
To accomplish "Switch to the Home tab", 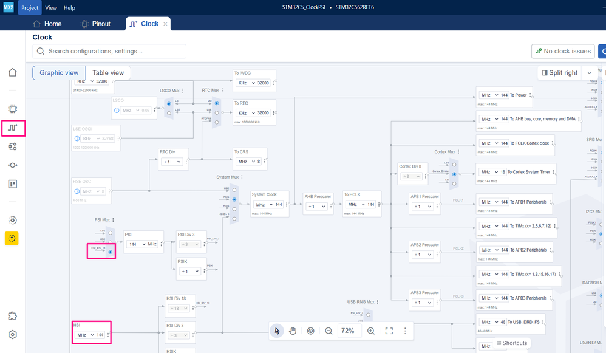I will pos(47,24).
